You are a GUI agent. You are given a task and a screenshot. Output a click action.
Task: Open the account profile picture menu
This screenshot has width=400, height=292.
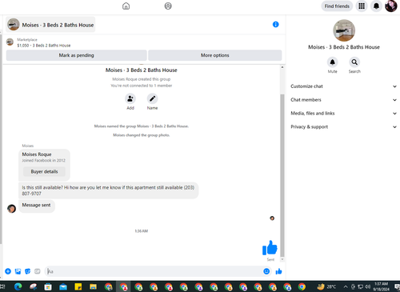[391, 6]
